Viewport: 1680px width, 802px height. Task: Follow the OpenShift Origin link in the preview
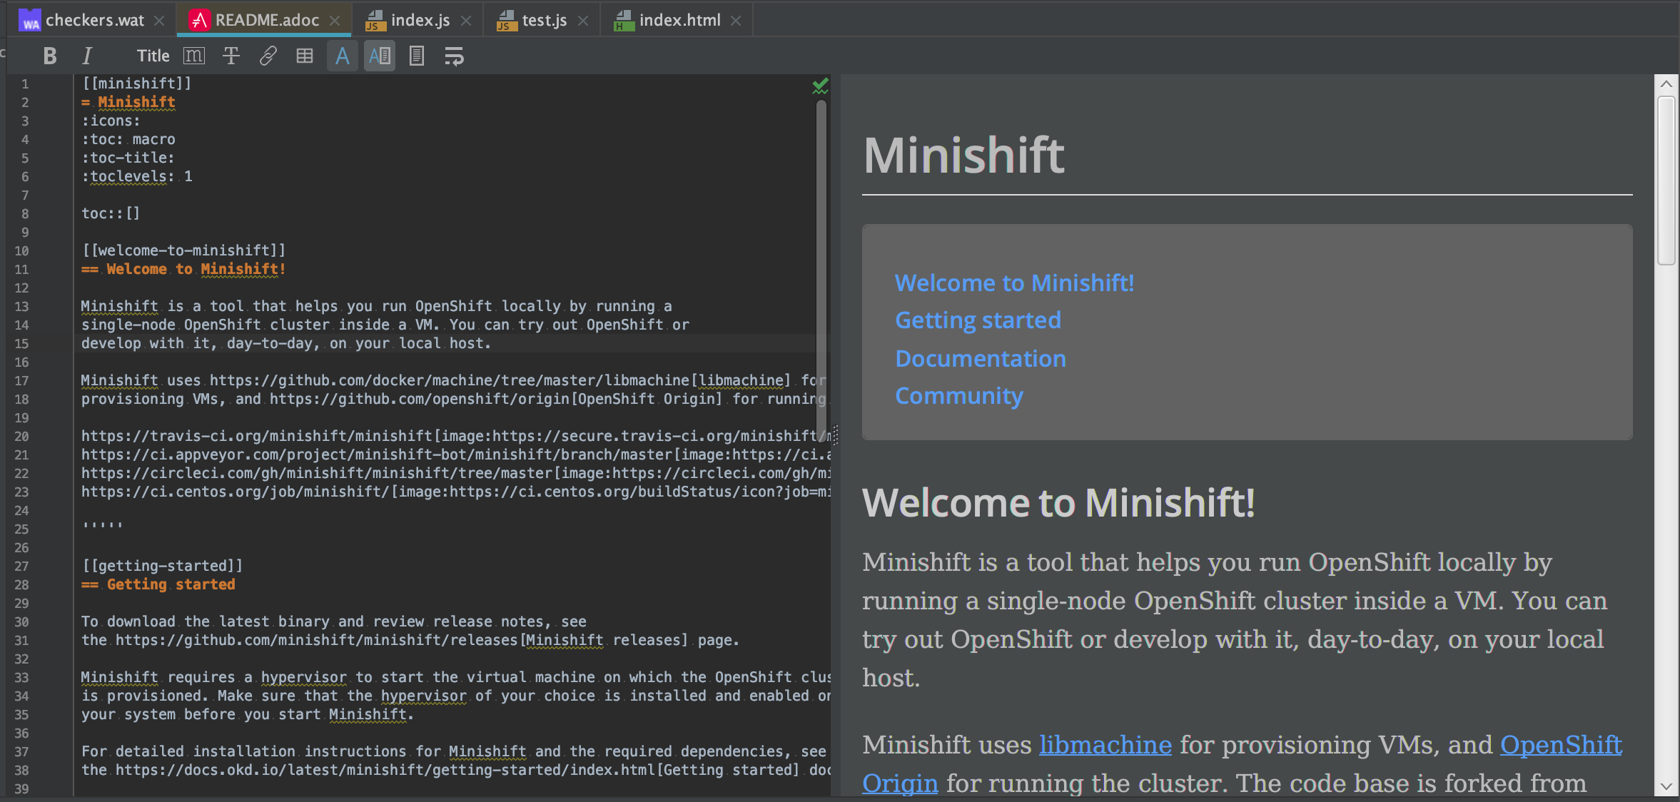(x=1561, y=745)
